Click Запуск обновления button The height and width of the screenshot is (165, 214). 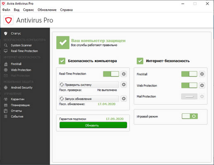[89, 99]
